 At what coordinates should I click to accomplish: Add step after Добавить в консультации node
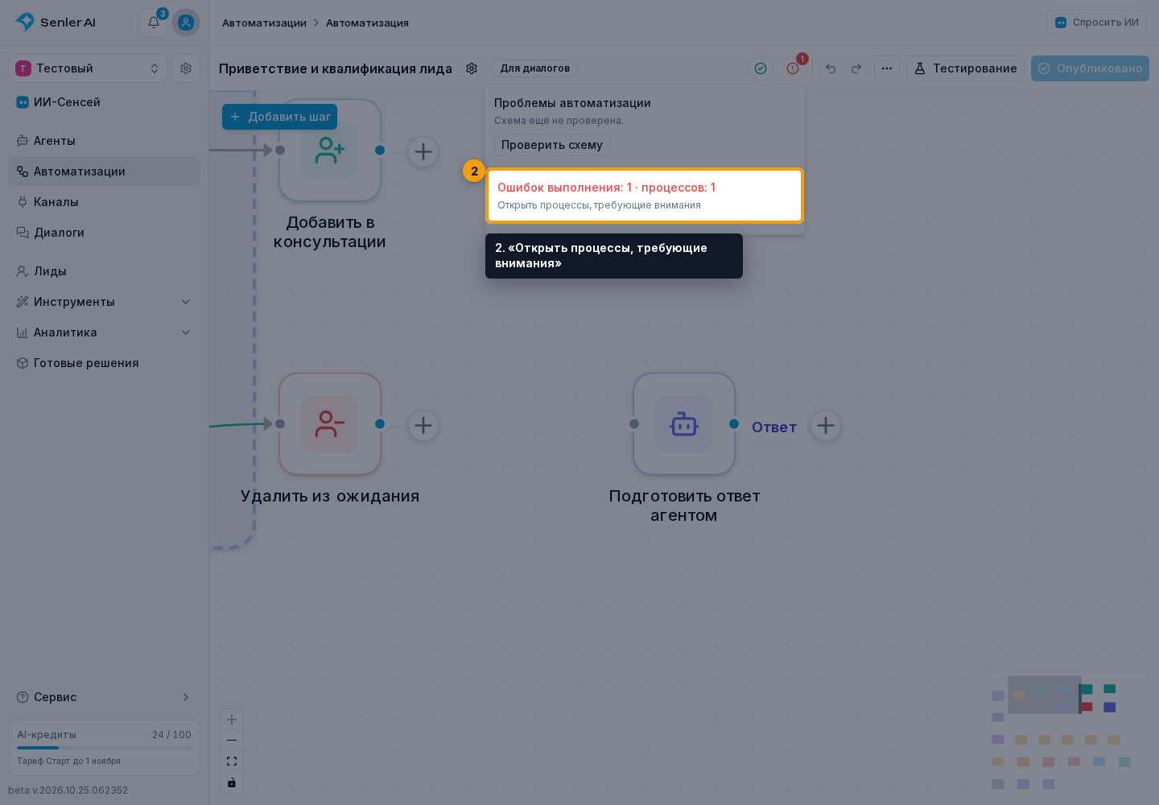[x=423, y=151]
